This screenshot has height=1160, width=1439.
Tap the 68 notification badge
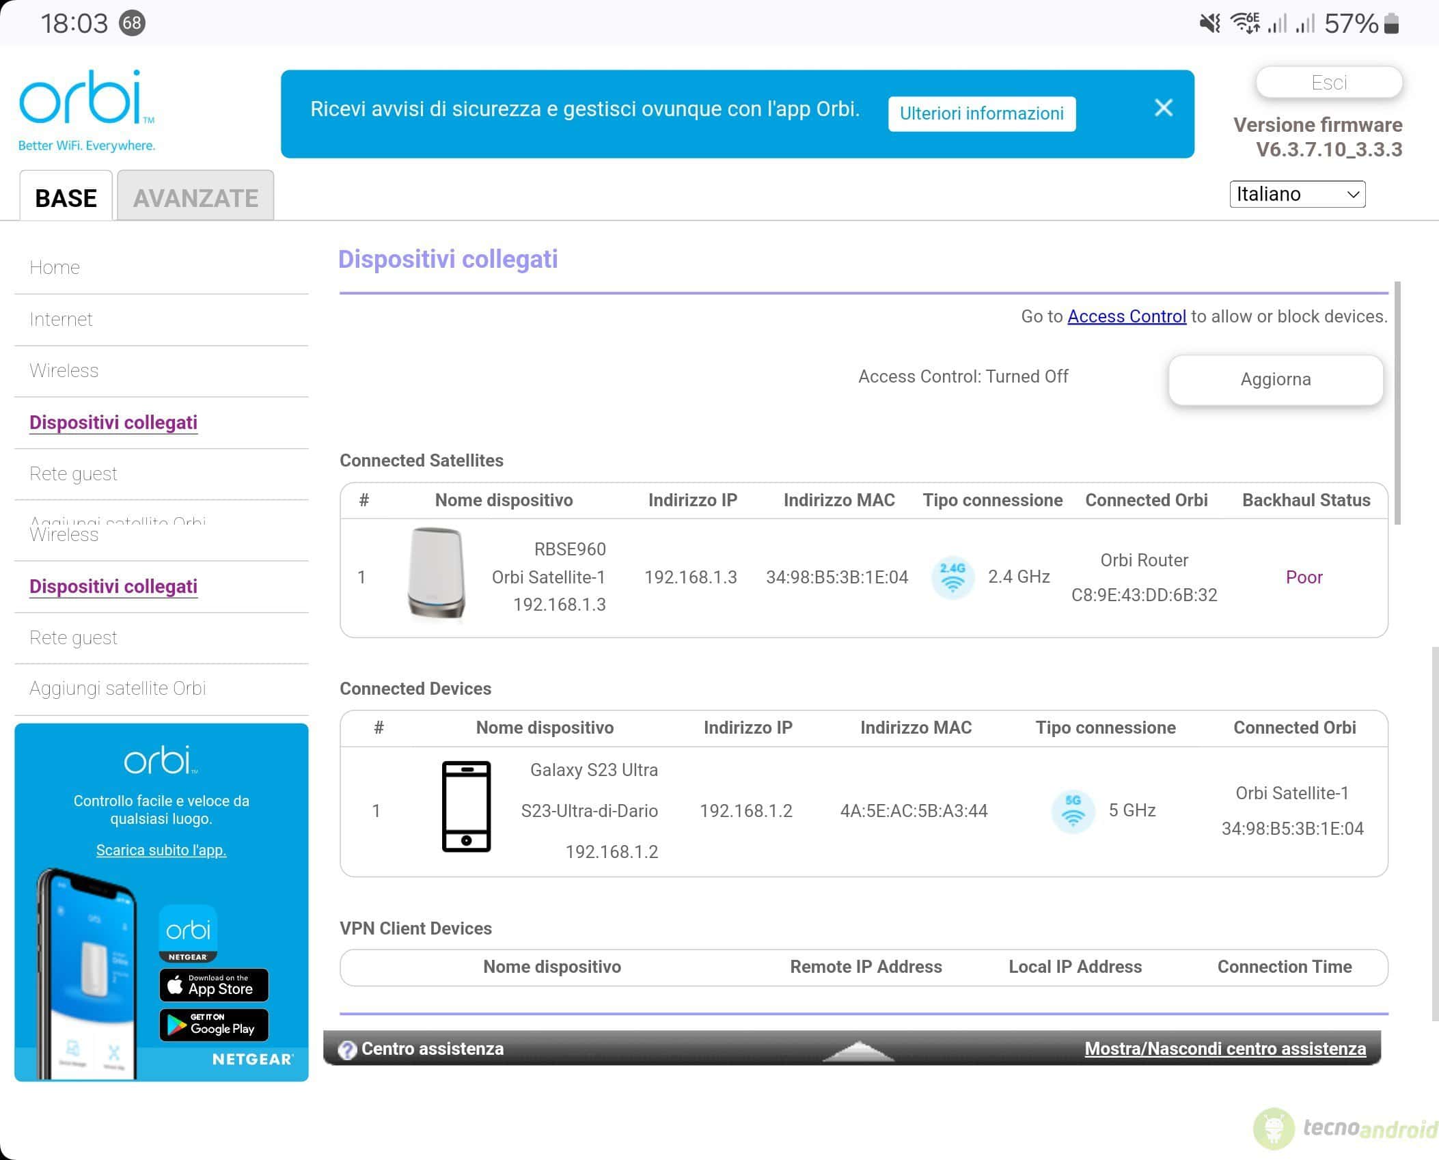tap(132, 23)
